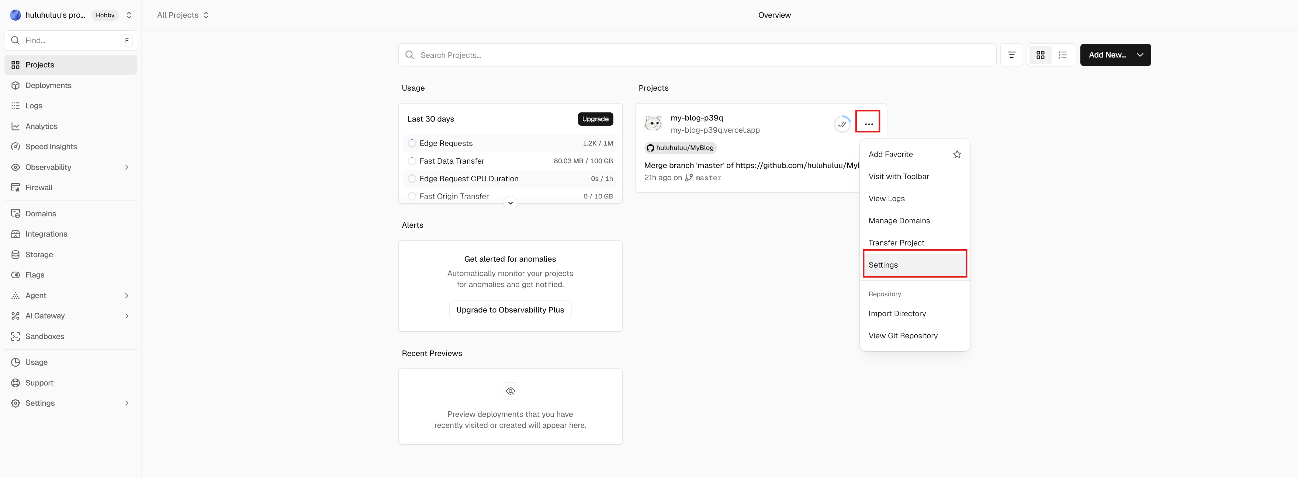Click the three-dots project options button
Image resolution: width=1298 pixels, height=478 pixels.
868,123
